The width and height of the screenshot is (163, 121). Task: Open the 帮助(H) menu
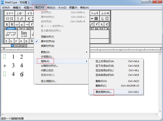point(84,7)
